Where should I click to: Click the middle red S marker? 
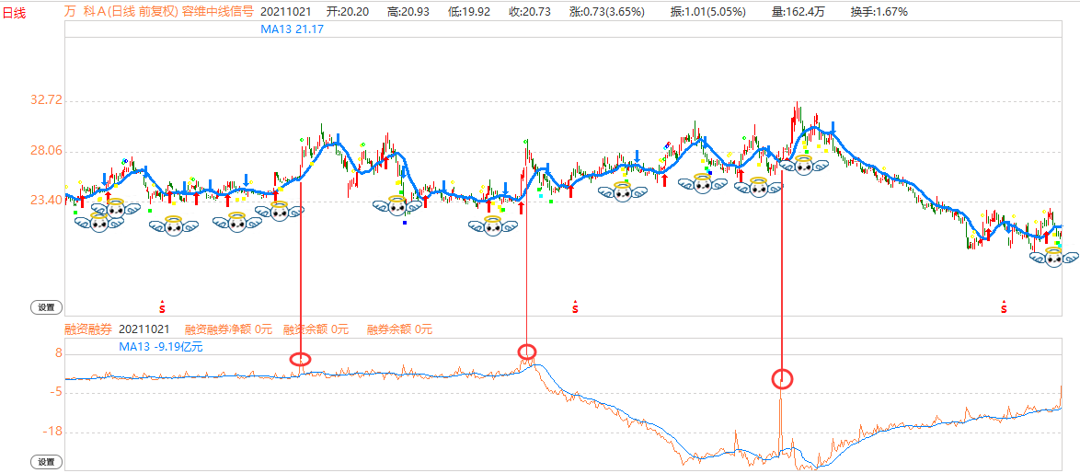click(x=575, y=307)
